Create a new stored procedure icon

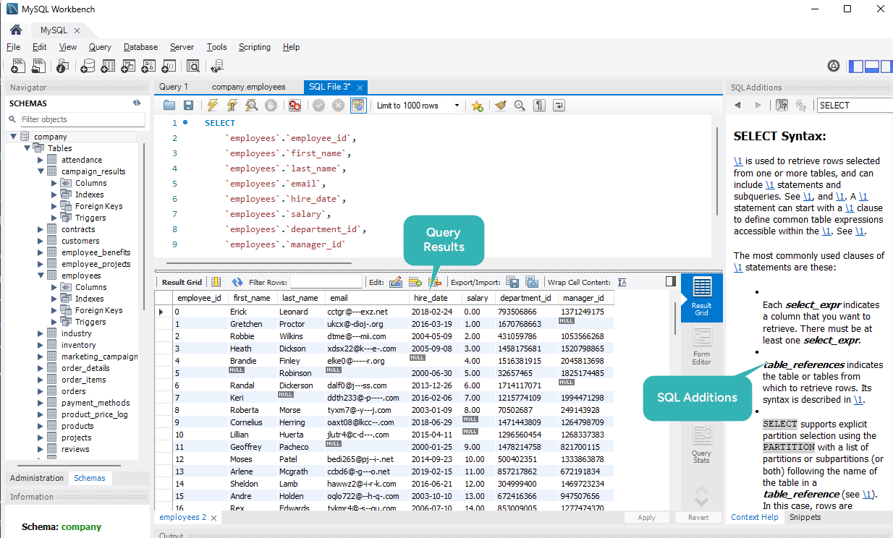(x=148, y=66)
